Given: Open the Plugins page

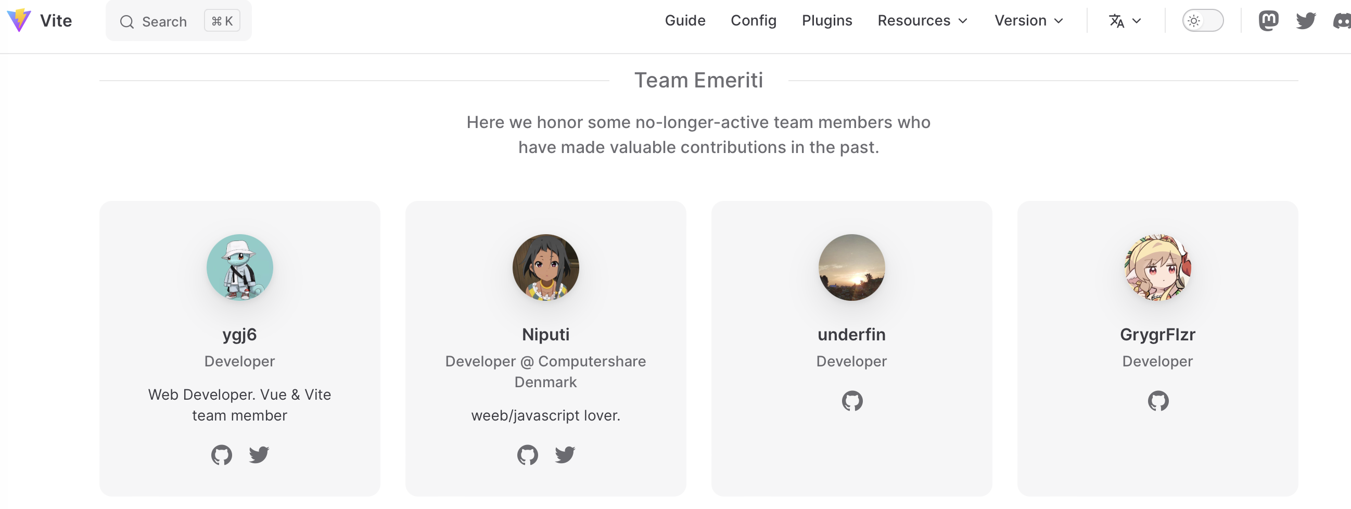Looking at the screenshot, I should [826, 20].
